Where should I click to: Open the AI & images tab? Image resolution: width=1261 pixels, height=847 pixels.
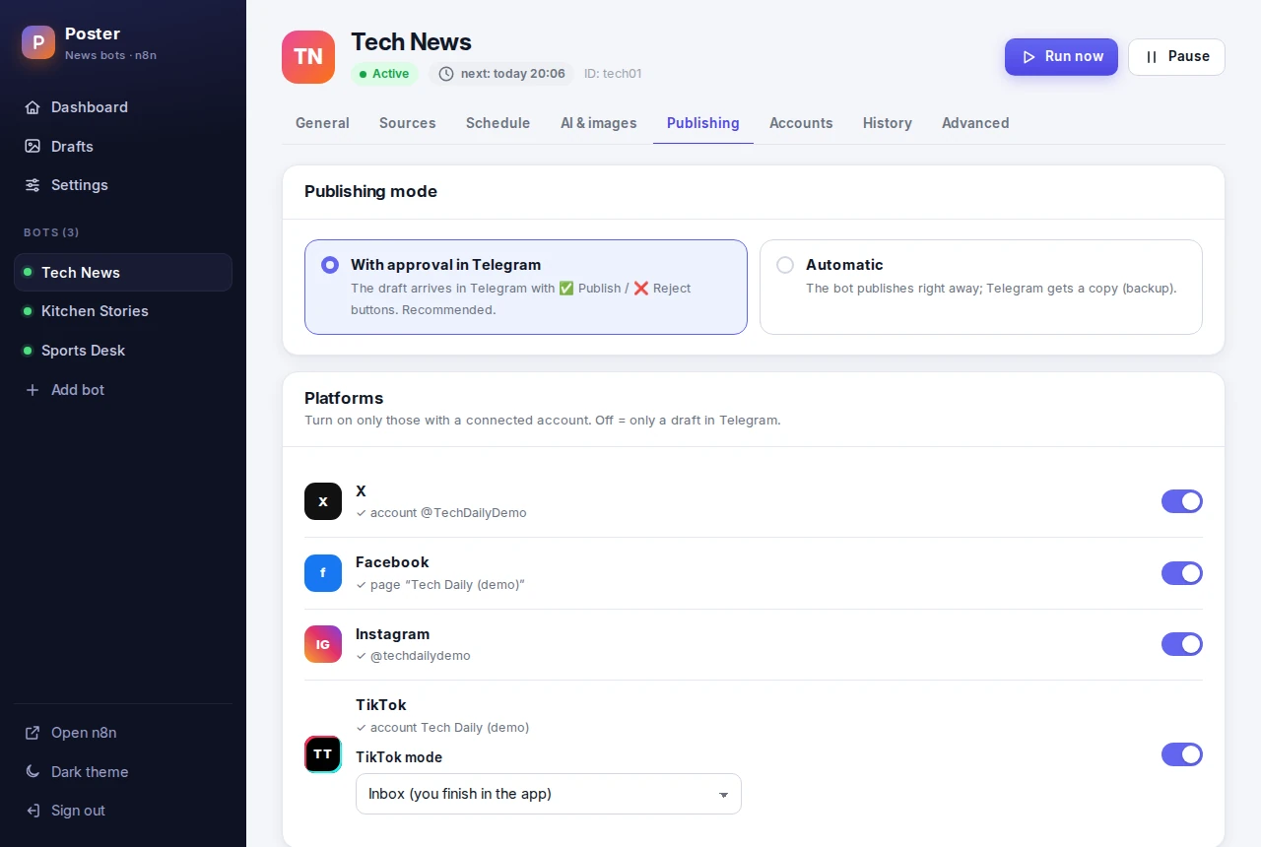599,123
